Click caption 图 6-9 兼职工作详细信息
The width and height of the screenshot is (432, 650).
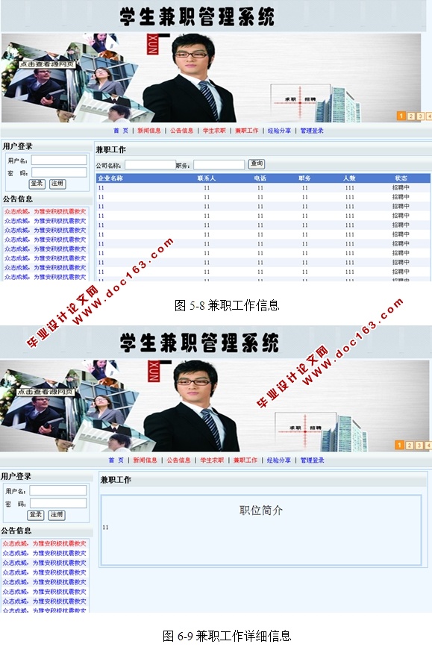pyautogui.click(x=227, y=636)
